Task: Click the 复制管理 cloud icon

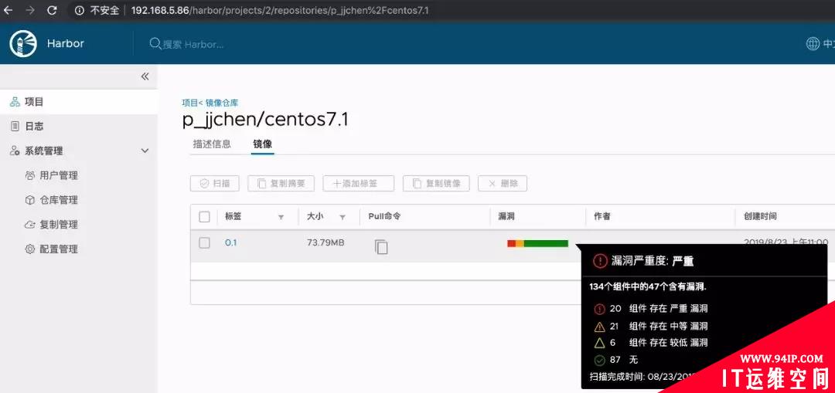Action: 30,225
